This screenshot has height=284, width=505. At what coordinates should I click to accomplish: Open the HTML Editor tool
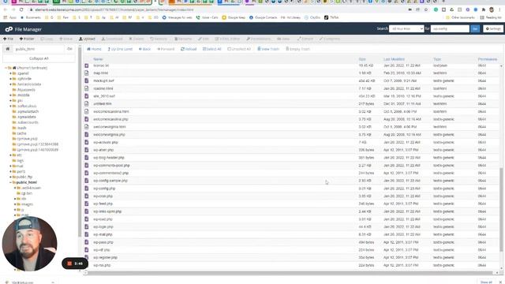227,39
